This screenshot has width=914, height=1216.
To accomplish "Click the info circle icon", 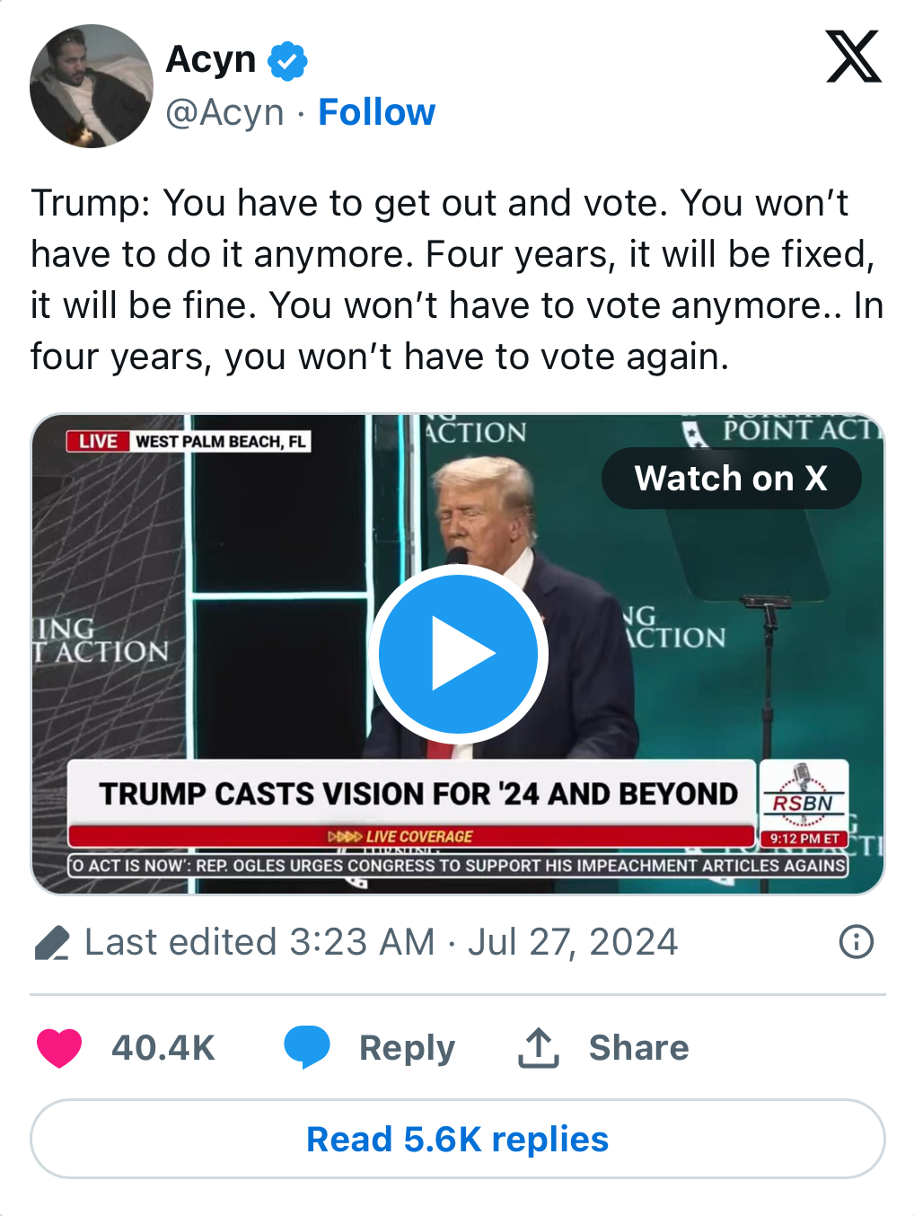I will tap(856, 942).
